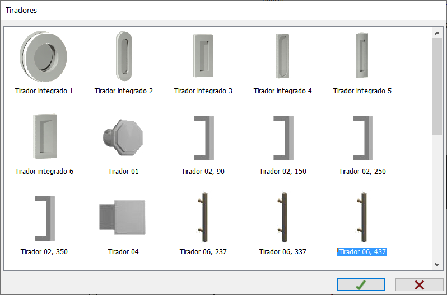Image resolution: width=447 pixels, height=295 pixels.
Task: Click the 'Tirador integrado 3' label
Action: (x=203, y=91)
